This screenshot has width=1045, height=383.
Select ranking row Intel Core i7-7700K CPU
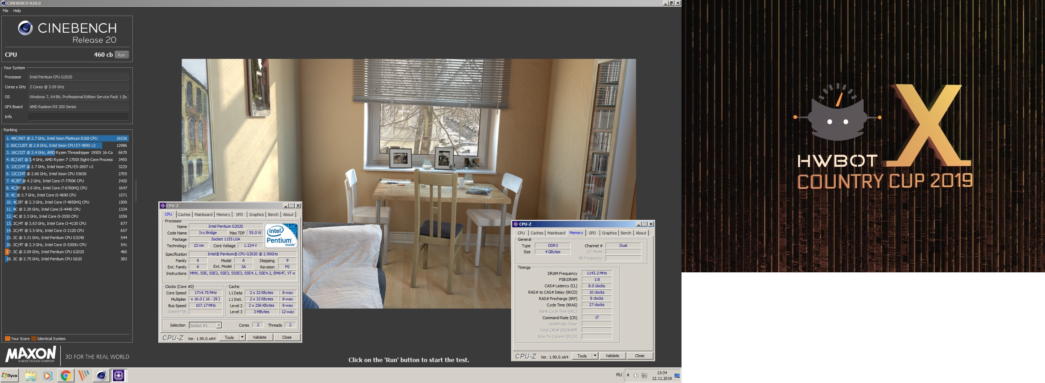[66, 181]
